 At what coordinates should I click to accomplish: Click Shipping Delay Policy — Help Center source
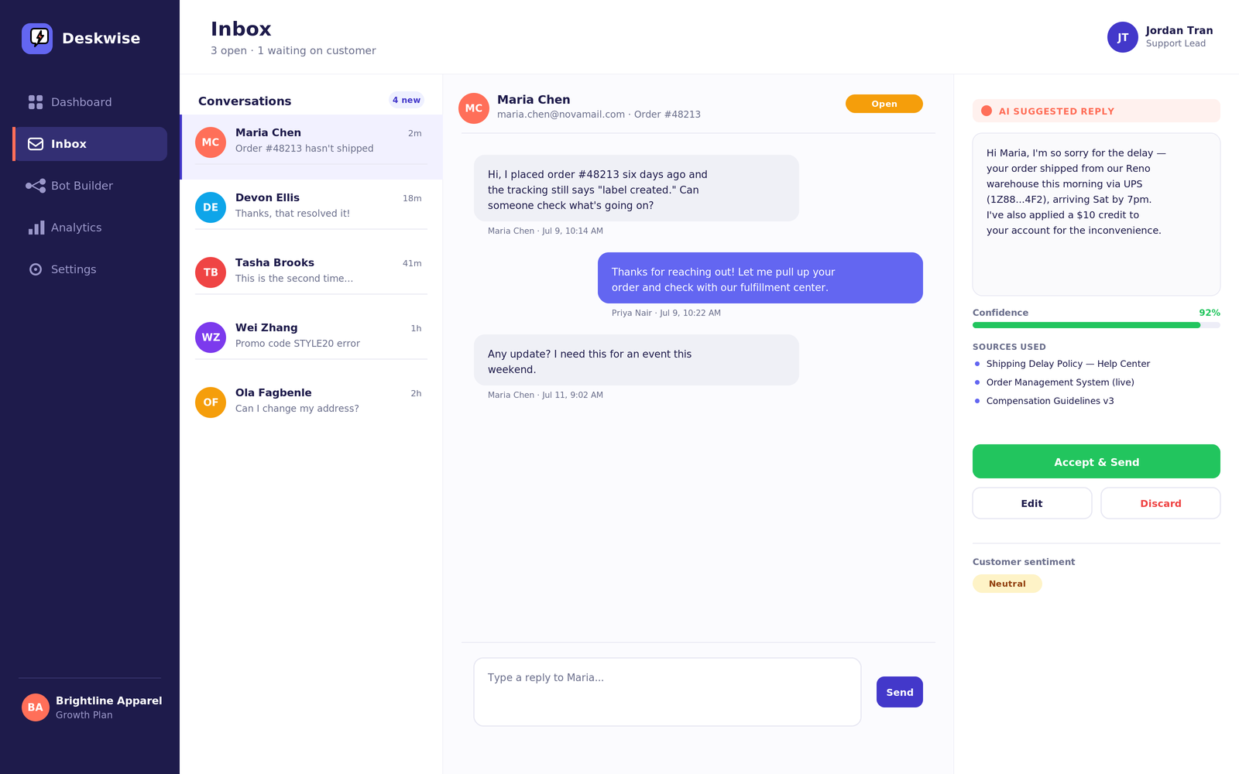[x=1068, y=364]
